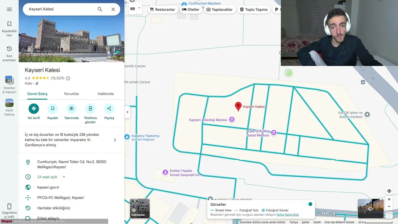Select Kaleönü Pastırma shop marker
398x224 pixels.
point(127,137)
